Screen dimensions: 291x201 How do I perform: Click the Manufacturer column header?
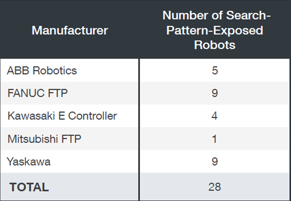[70, 31]
